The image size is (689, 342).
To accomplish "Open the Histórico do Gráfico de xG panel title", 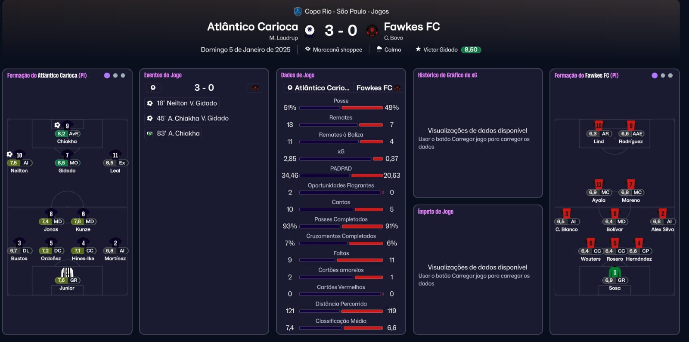I will (x=447, y=75).
